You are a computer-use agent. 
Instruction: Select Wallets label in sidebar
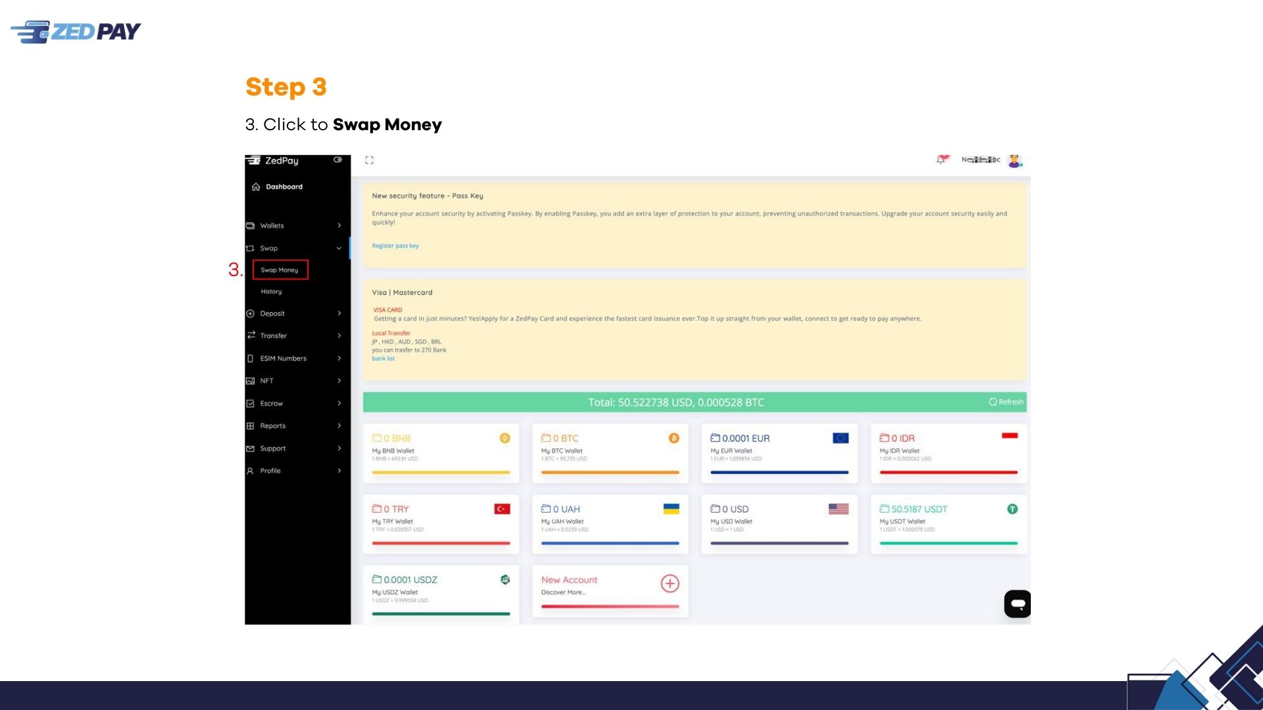click(272, 225)
